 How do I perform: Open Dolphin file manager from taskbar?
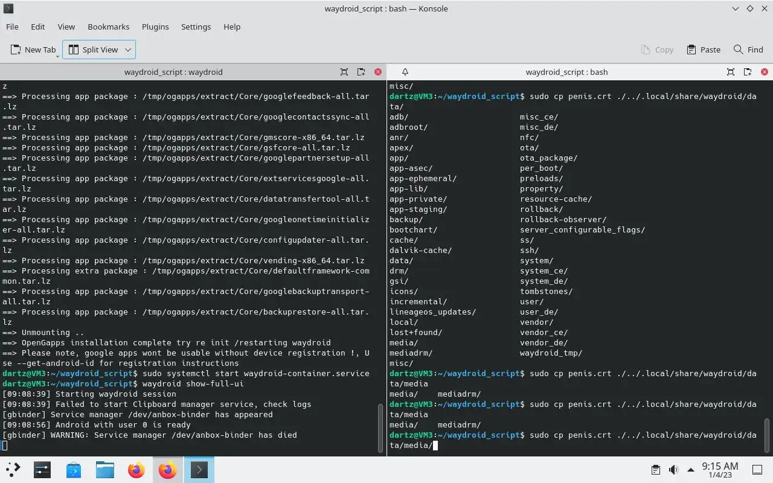coord(105,470)
